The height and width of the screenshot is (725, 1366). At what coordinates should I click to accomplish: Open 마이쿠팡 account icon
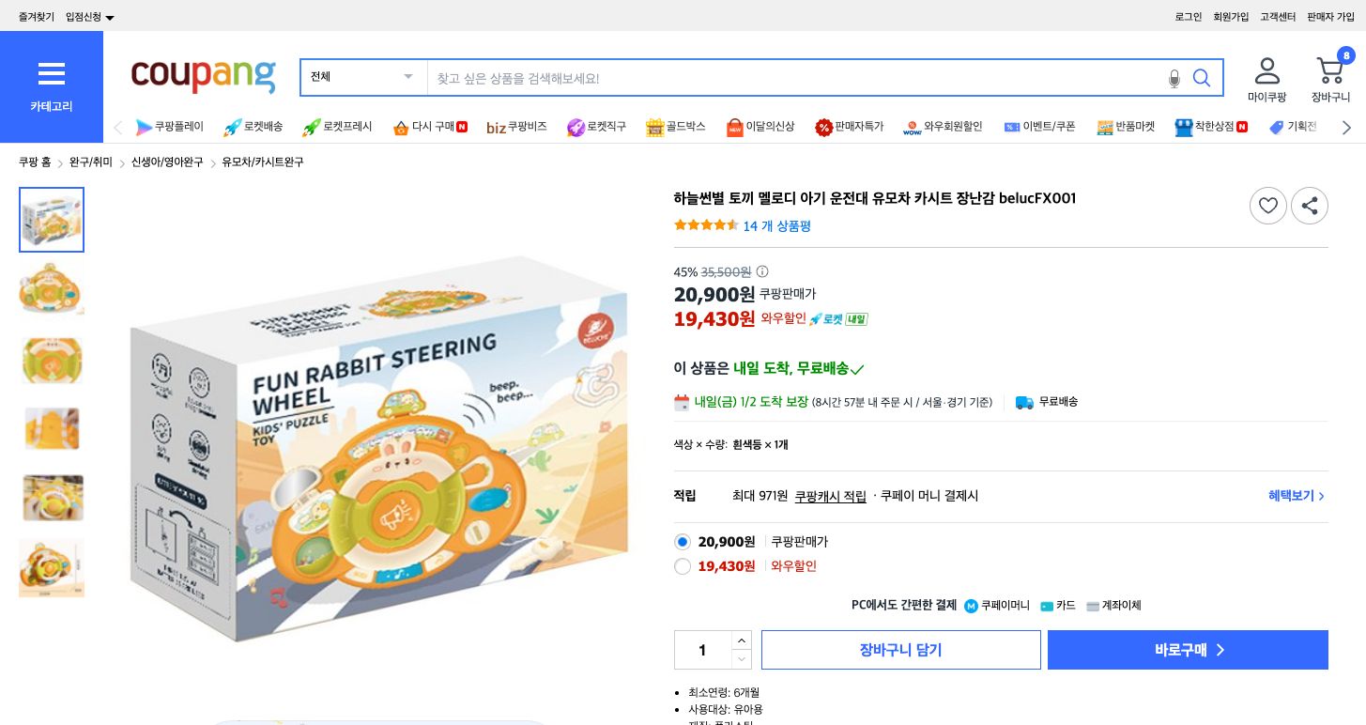[x=1267, y=70]
